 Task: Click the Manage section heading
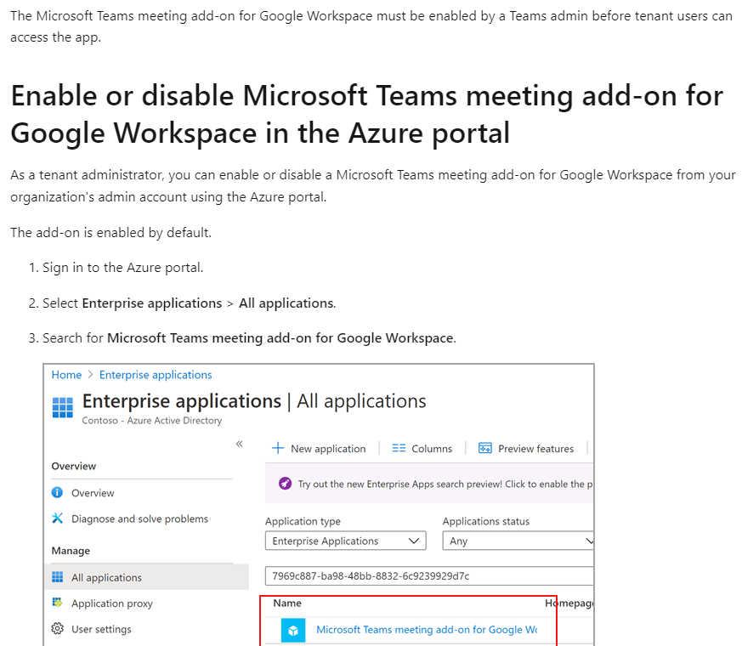point(71,551)
